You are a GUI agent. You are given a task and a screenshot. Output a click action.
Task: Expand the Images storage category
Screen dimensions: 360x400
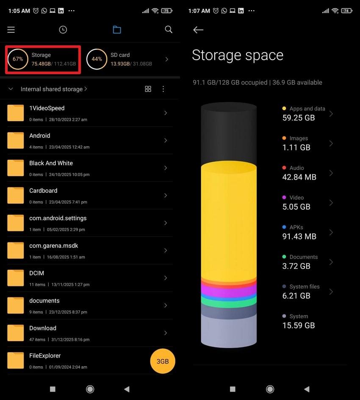click(x=332, y=143)
